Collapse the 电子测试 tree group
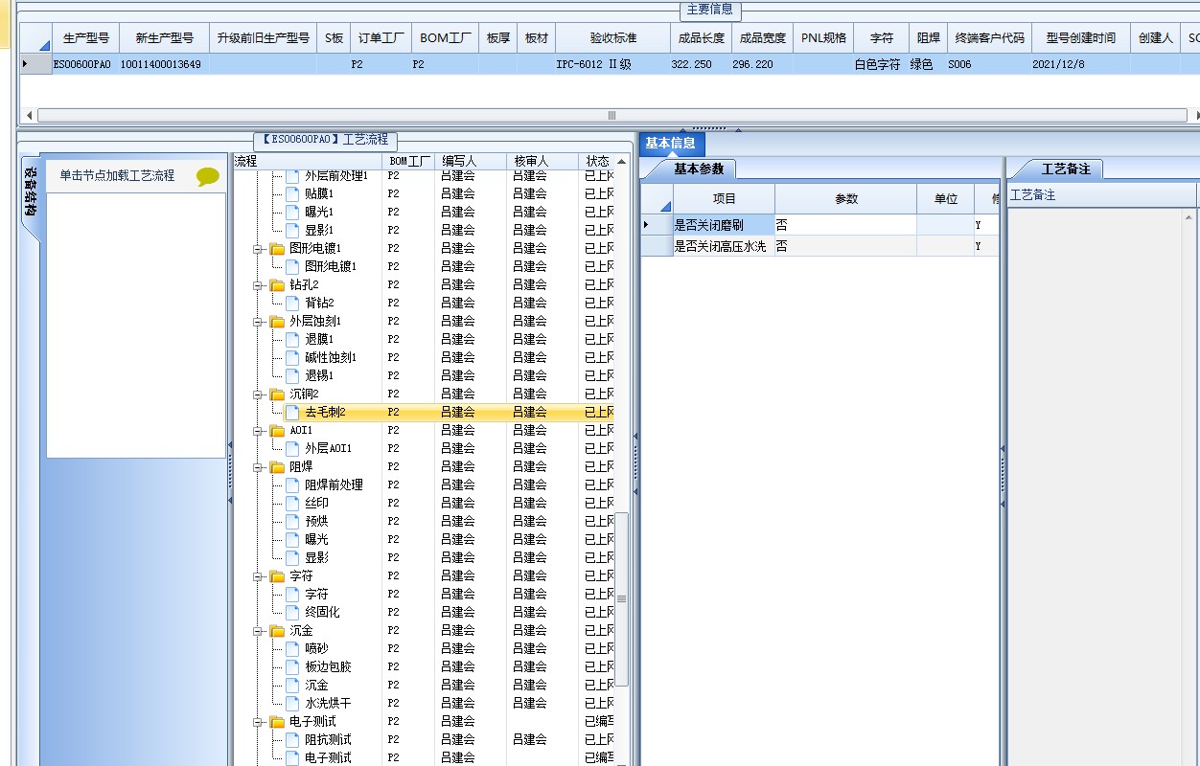 click(x=258, y=722)
